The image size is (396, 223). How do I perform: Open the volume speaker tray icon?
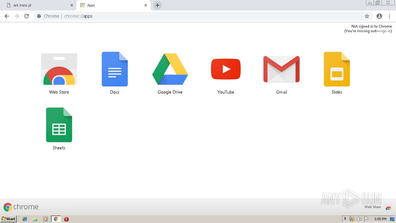click(x=359, y=219)
